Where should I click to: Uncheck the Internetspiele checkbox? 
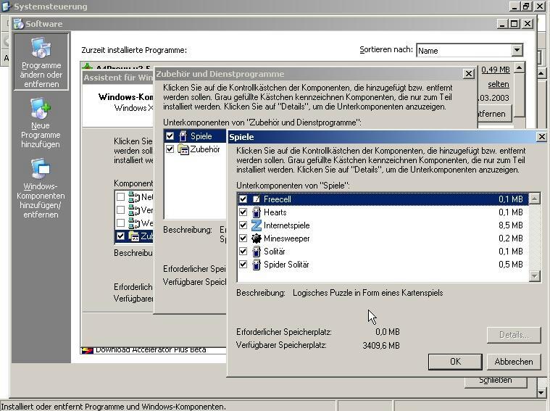click(243, 225)
